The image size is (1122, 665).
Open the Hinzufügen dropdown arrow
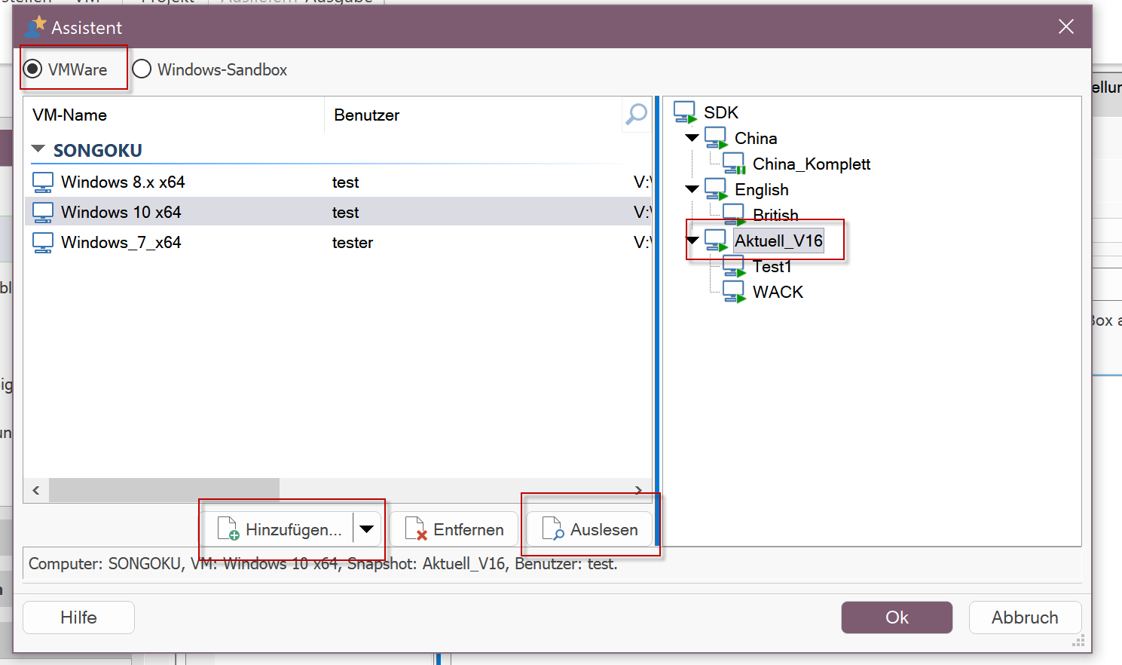[x=367, y=529]
